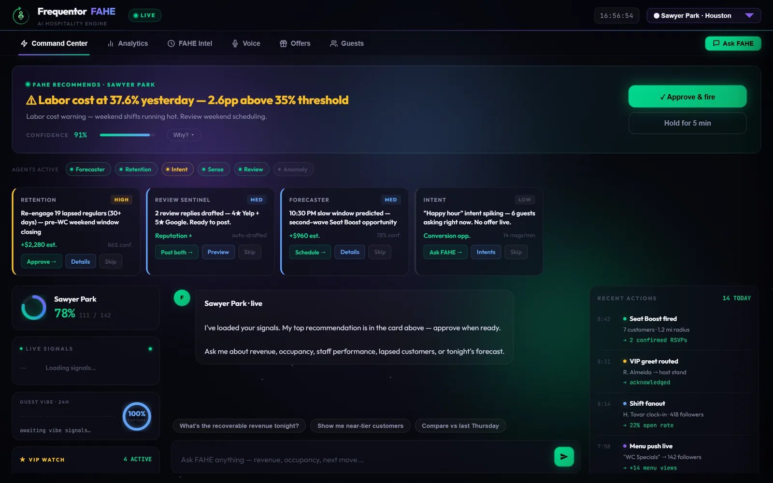Open the Sawyer Park · Houston location dropdown

pos(703,15)
